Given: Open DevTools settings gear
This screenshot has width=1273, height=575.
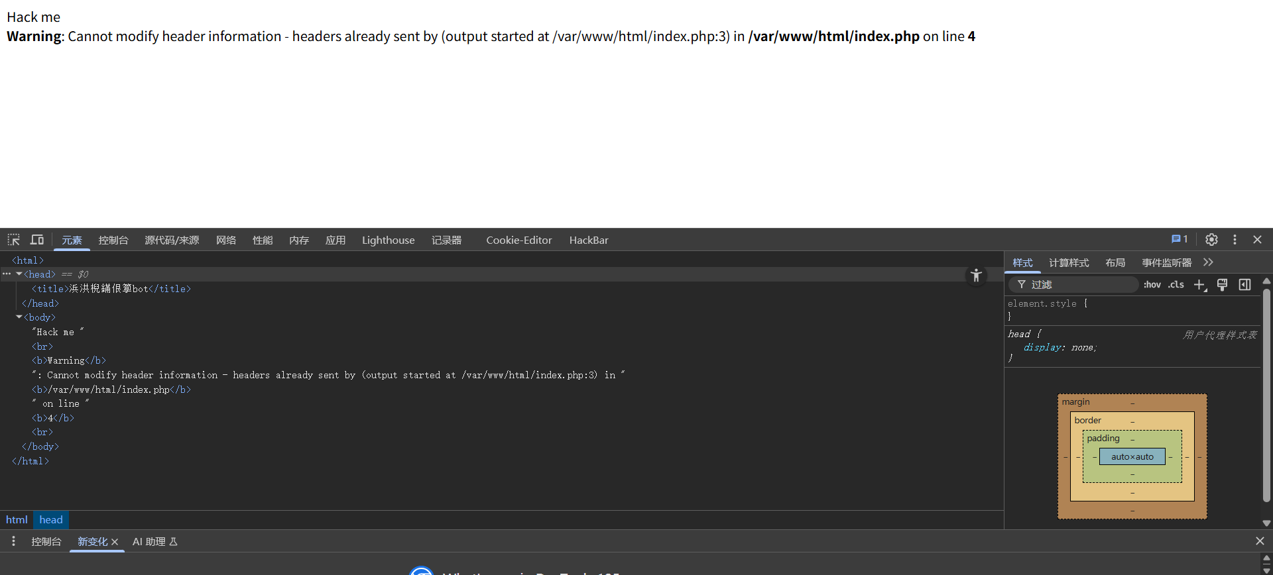Looking at the screenshot, I should 1211,240.
